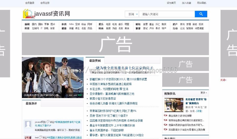Screen dimensions: 237x139
Task: Switch to the 最新热评 tab
Action: (31, 103)
